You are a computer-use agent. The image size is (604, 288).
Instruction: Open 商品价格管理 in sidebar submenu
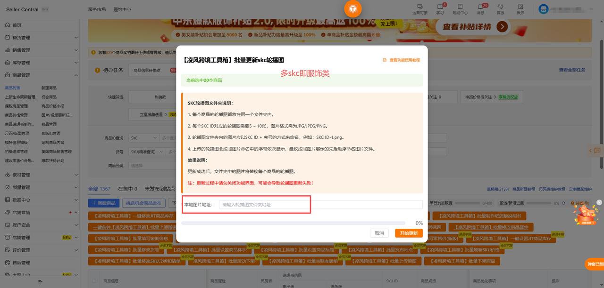tap(17, 115)
